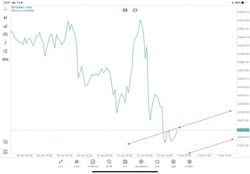Open the การตั้งค่า settings tab

189,163
